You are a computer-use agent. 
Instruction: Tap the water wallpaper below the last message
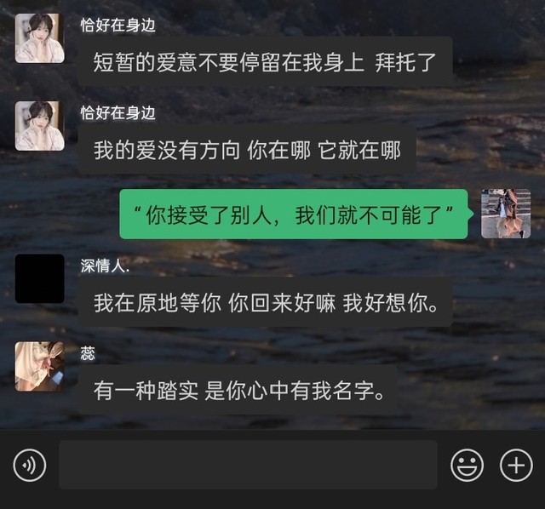tap(272, 422)
